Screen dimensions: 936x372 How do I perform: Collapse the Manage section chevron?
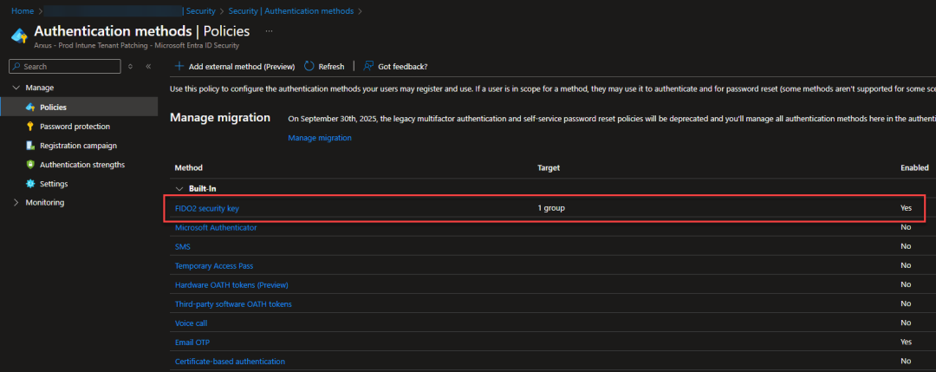click(x=16, y=88)
